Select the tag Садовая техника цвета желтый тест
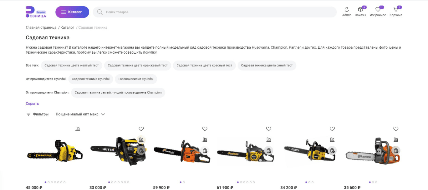Screen dimensions: 428x190 (x=72, y=66)
